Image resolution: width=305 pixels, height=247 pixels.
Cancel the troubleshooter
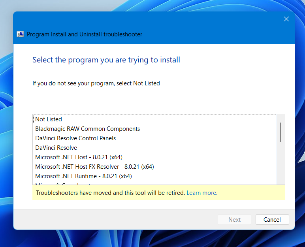click(x=272, y=220)
